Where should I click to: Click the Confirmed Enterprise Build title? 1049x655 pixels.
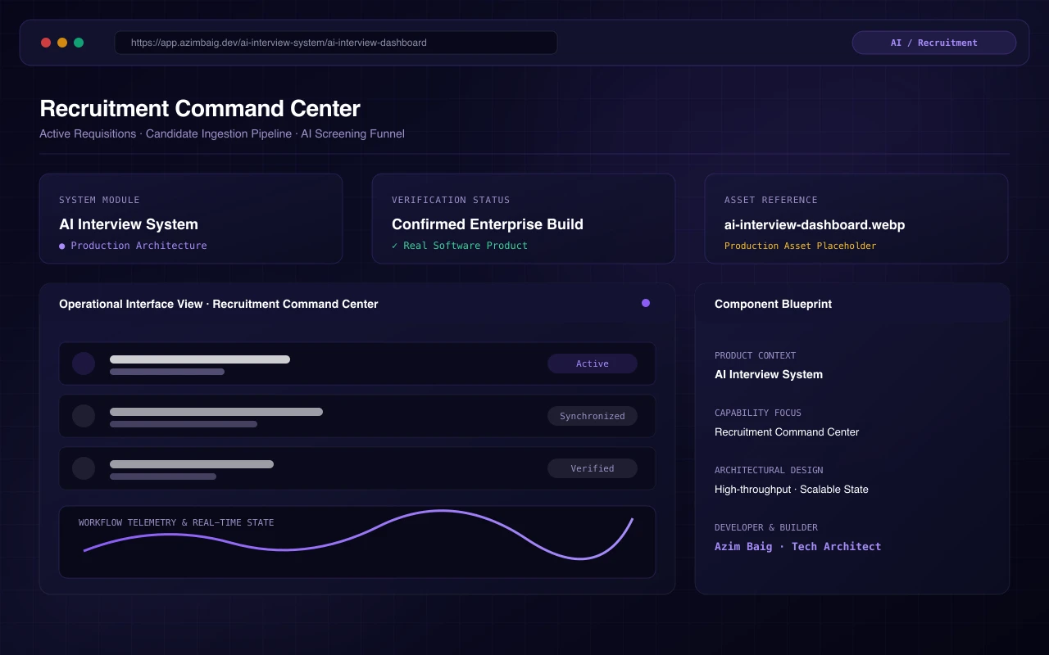pos(488,224)
